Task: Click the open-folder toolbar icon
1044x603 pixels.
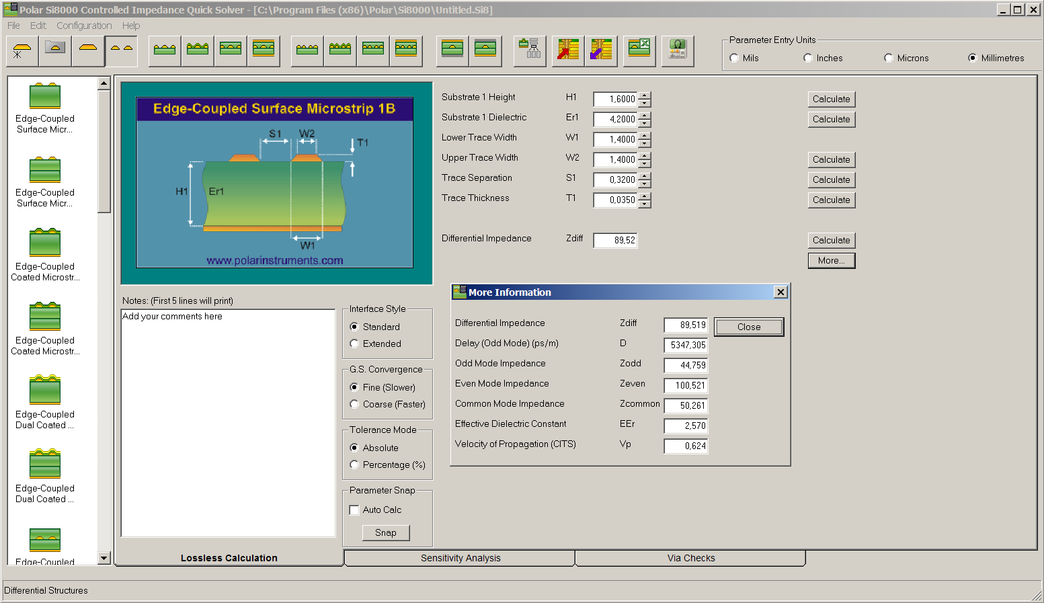Action: (x=55, y=51)
